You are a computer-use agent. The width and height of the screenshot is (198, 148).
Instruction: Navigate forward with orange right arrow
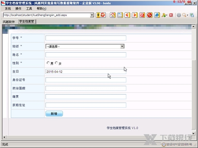pos(135,15)
